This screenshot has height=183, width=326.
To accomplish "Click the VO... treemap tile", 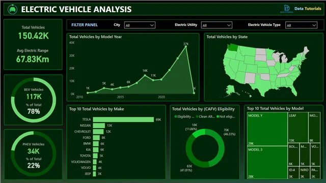I will click(x=315, y=155).
